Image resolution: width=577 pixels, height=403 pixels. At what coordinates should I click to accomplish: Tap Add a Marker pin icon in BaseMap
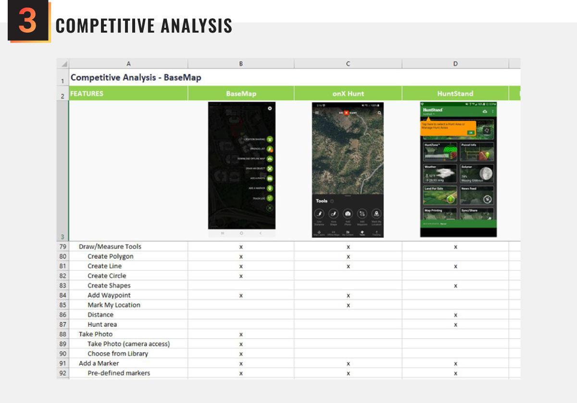[270, 188]
